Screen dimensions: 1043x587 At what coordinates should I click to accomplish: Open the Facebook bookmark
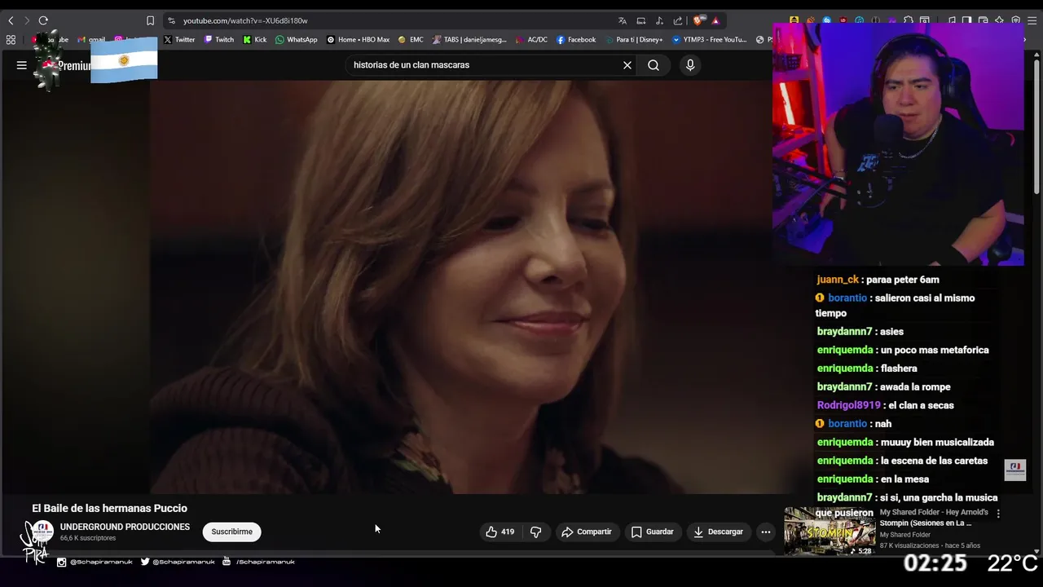[576, 39]
